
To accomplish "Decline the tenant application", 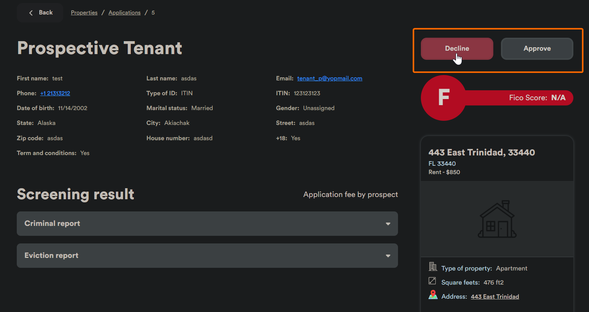I will (457, 49).
